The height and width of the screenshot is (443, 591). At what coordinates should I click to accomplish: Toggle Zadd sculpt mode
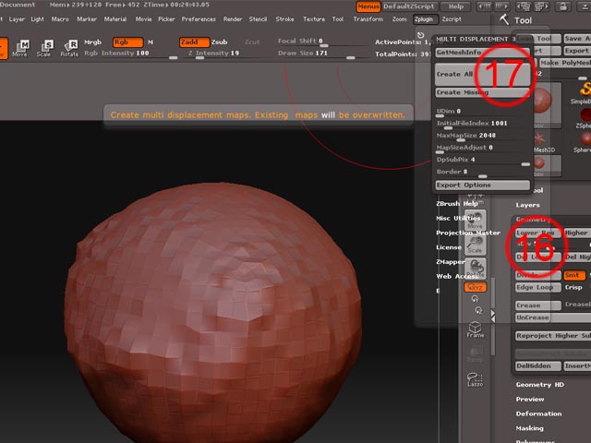194,42
